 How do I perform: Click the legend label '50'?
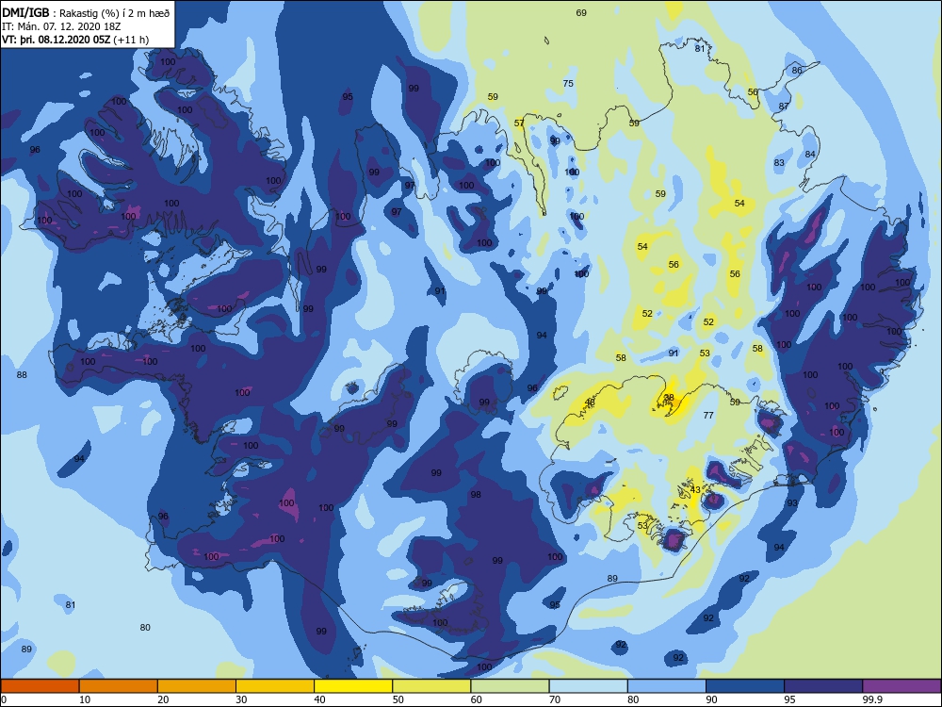point(398,699)
